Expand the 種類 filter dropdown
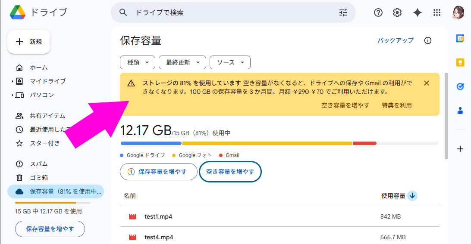 (x=137, y=62)
